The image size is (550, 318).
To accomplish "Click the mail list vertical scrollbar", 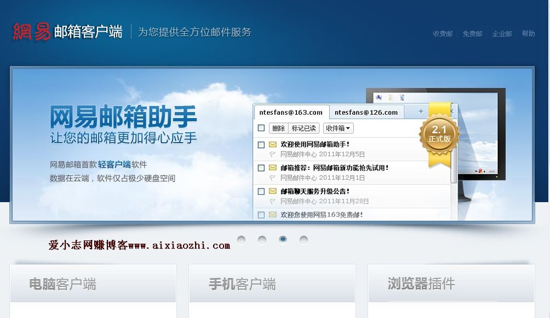I will click(x=454, y=164).
